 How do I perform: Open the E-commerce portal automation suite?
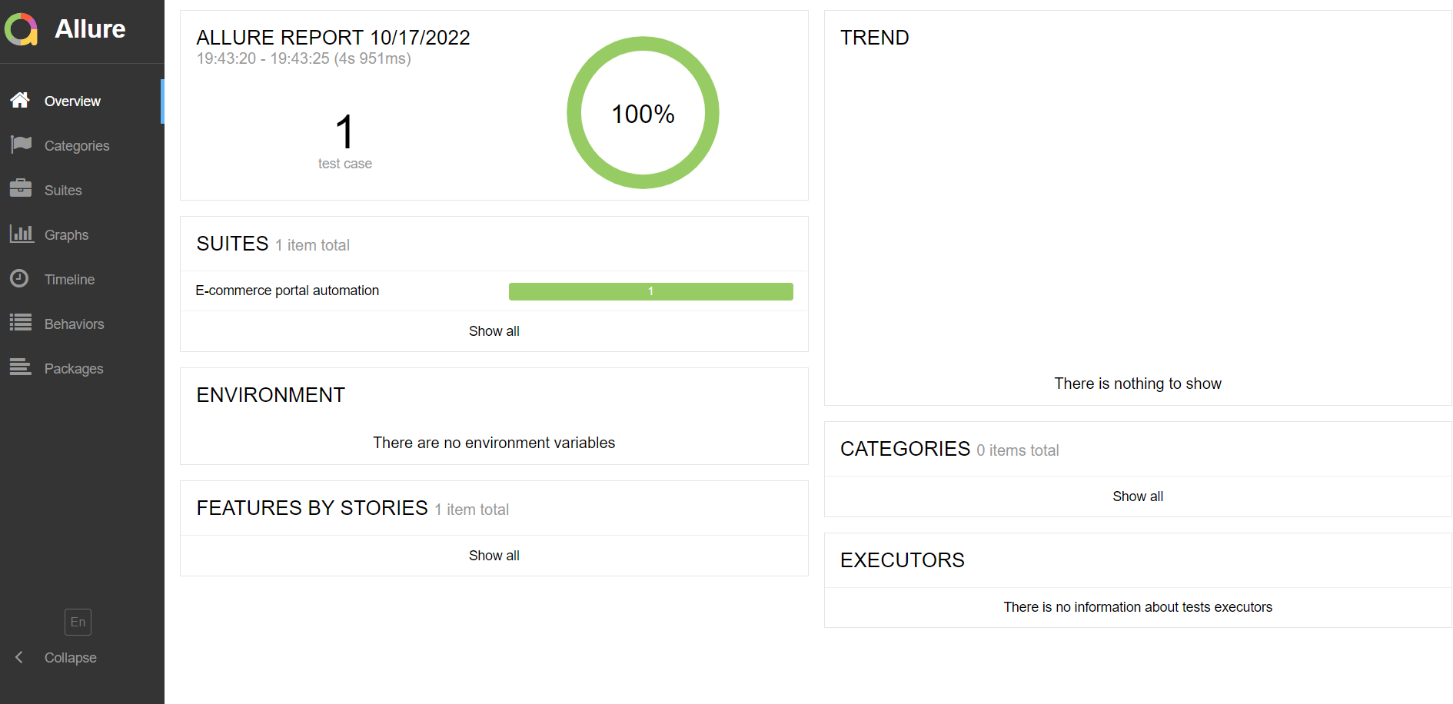(288, 290)
